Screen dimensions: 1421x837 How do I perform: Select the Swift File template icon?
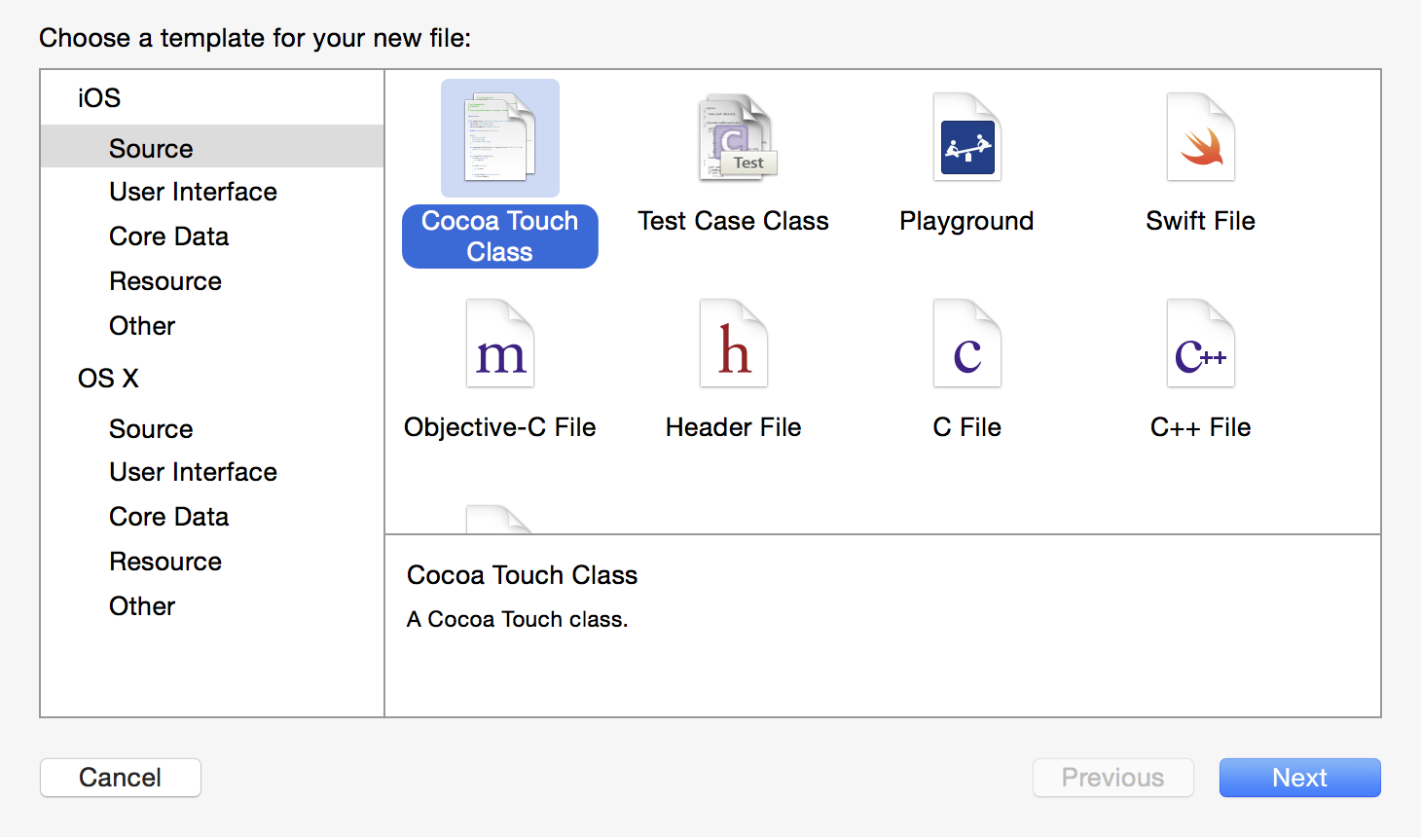tap(1201, 137)
